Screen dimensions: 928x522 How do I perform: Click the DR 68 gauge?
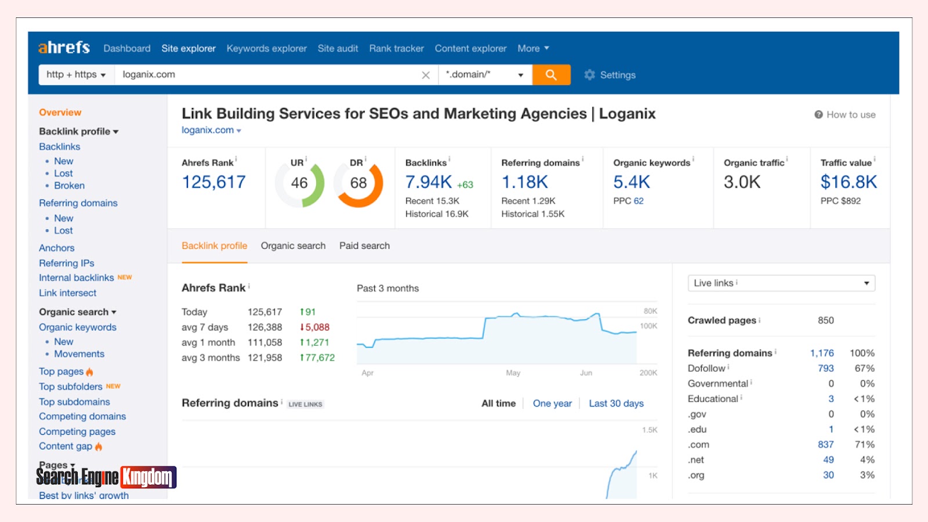click(358, 183)
